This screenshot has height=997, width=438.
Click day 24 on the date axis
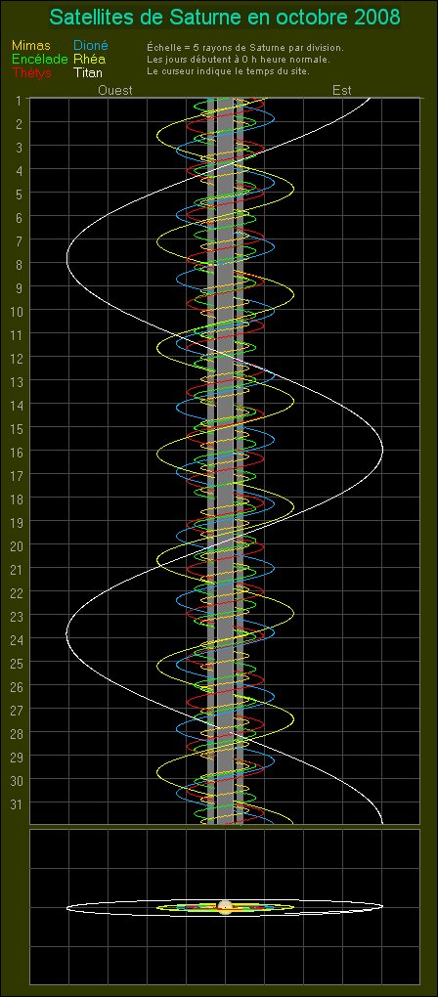(18, 639)
